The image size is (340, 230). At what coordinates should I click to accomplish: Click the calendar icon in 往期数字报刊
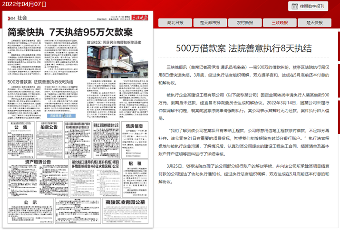coord(295,6)
